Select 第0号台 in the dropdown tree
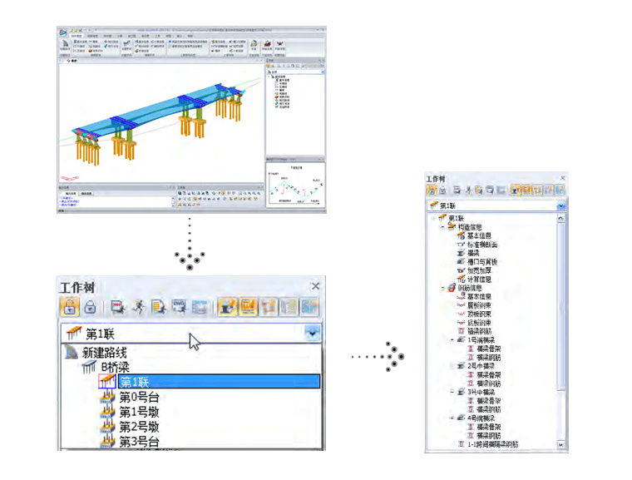632x480 pixels. pos(139,398)
